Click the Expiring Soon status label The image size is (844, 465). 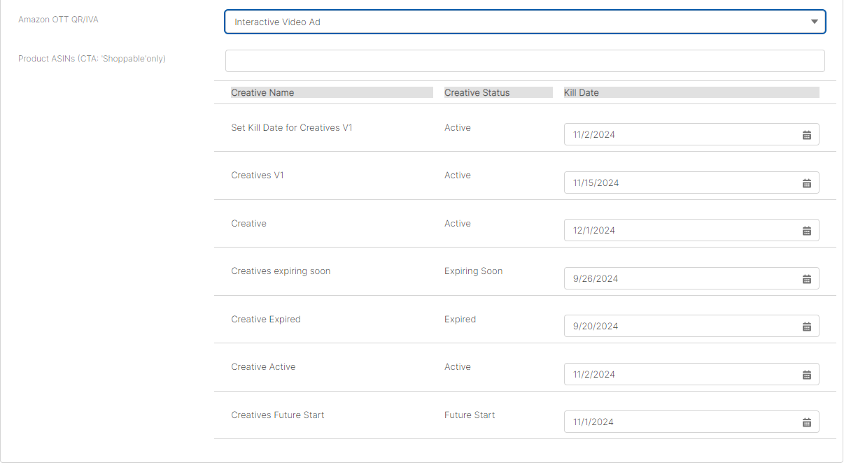click(473, 271)
